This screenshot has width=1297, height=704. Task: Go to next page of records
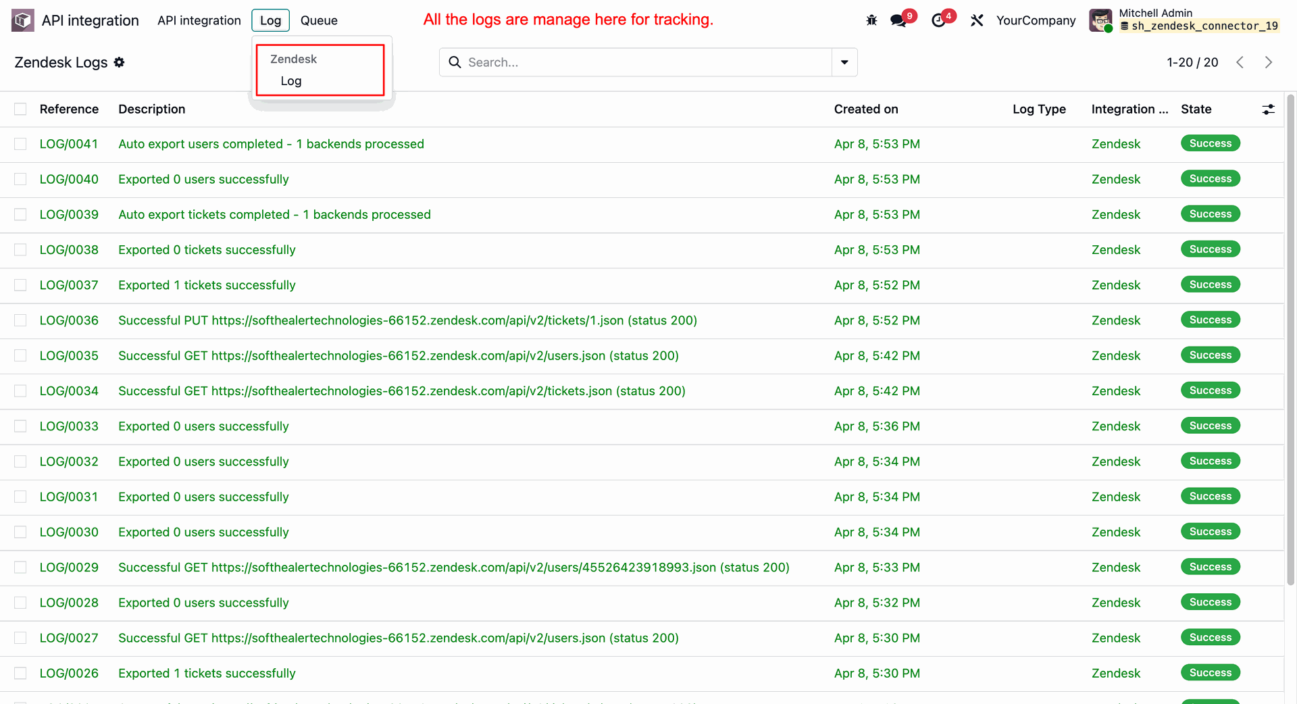coord(1269,62)
